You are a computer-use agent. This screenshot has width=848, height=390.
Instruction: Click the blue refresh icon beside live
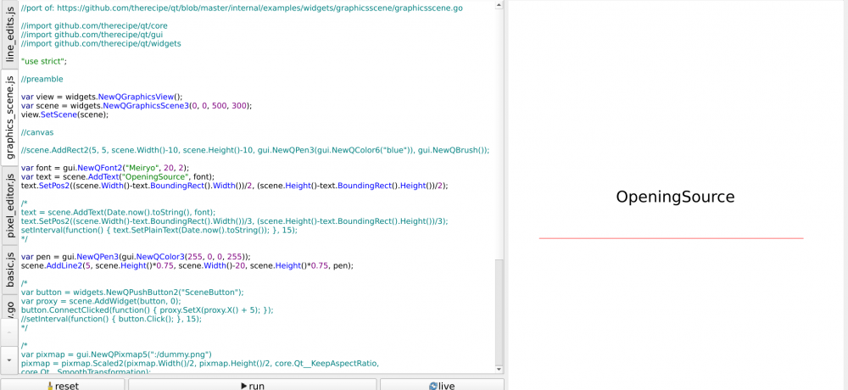pyautogui.click(x=432, y=387)
